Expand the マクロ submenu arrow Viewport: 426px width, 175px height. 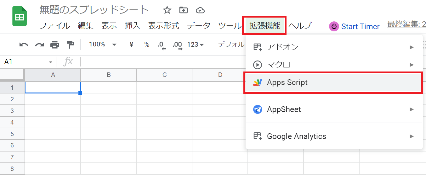point(412,65)
